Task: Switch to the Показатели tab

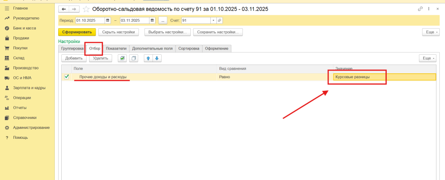Action: (x=116, y=49)
